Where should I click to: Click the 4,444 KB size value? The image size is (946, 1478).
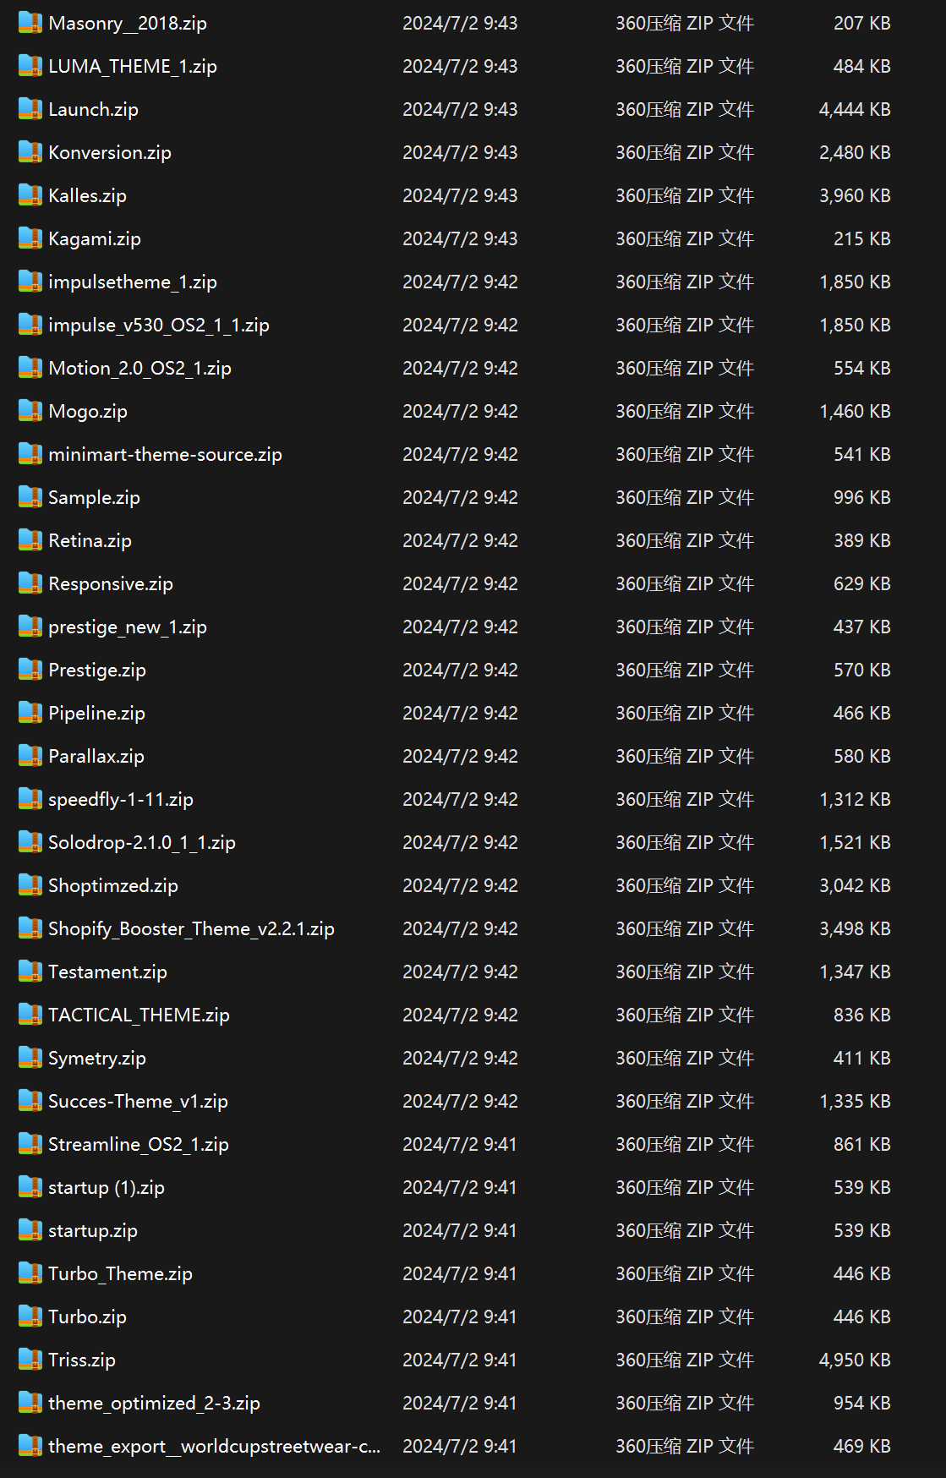tap(855, 109)
